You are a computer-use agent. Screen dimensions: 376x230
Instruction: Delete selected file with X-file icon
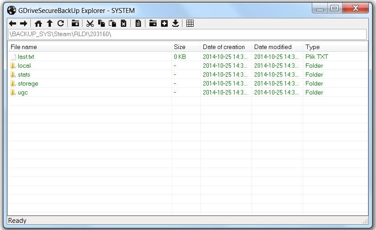(124, 24)
